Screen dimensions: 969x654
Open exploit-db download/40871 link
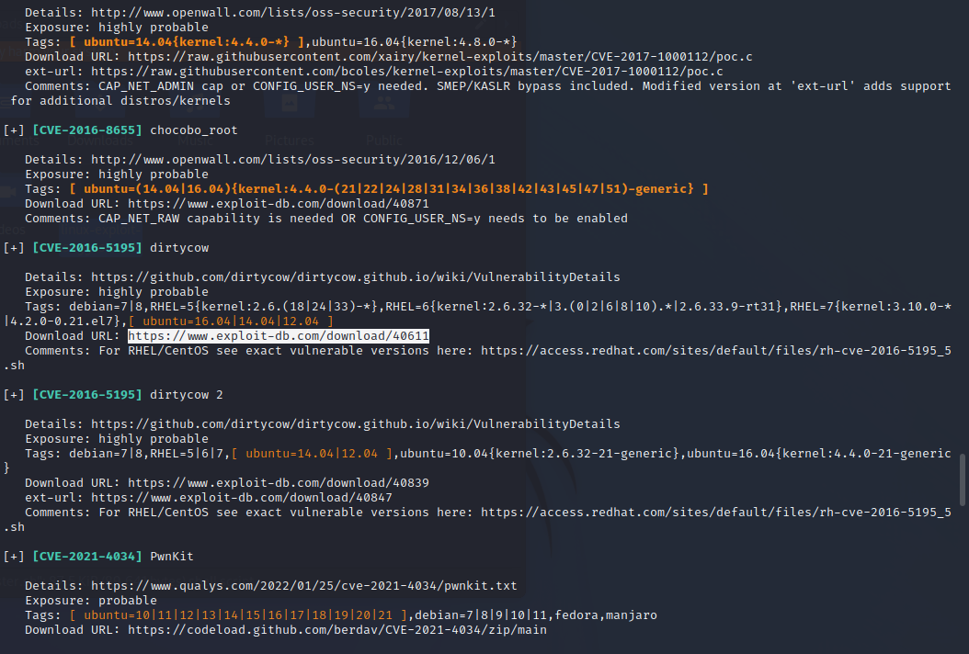pos(278,204)
